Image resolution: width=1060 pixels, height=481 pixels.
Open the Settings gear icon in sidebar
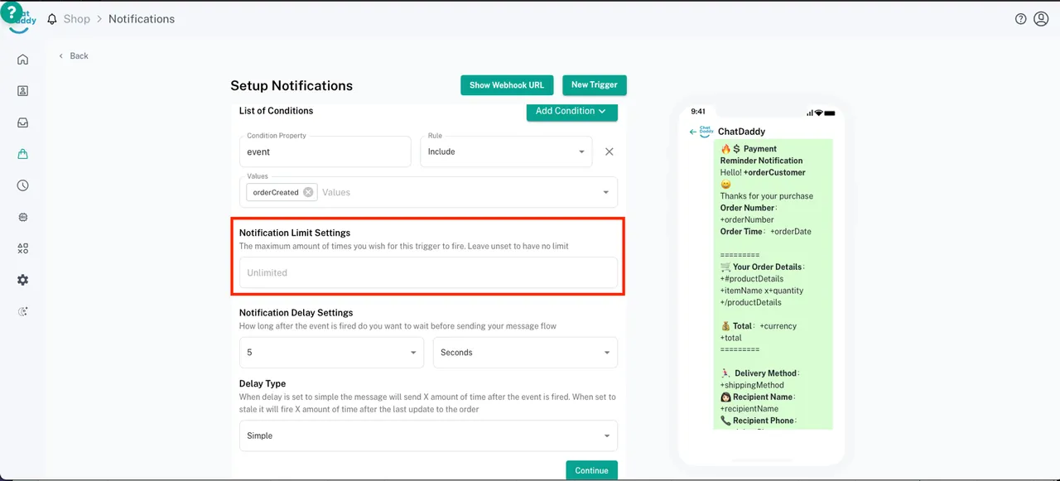coord(22,280)
